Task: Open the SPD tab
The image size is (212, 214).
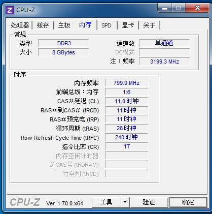Action: pyautogui.click(x=107, y=25)
